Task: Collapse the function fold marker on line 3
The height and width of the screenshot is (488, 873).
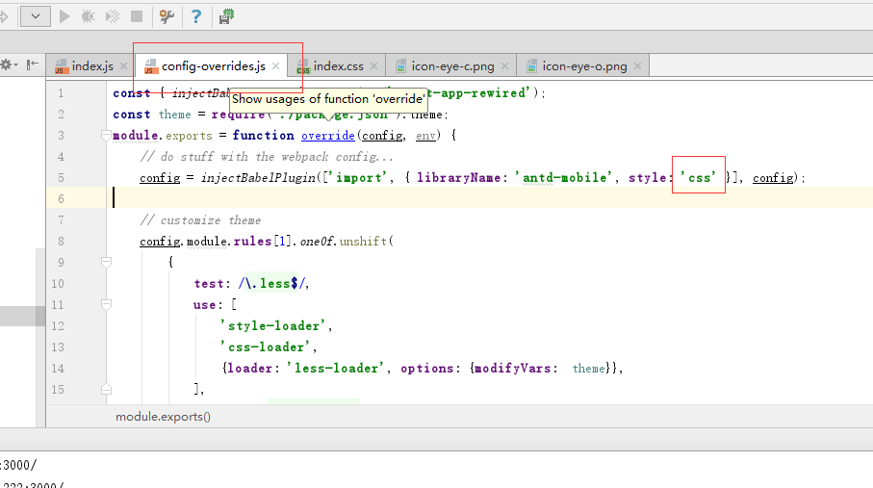Action: click(x=106, y=135)
